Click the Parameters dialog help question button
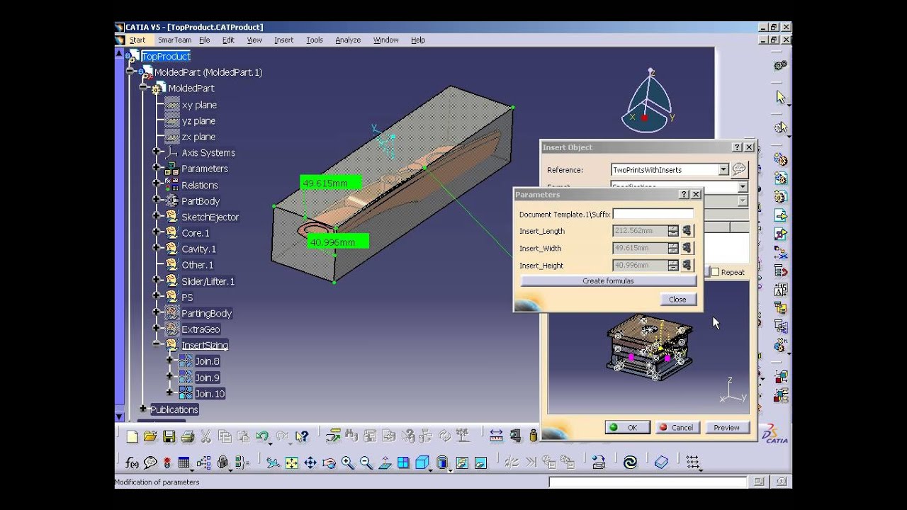The height and width of the screenshot is (510, 907). [684, 194]
